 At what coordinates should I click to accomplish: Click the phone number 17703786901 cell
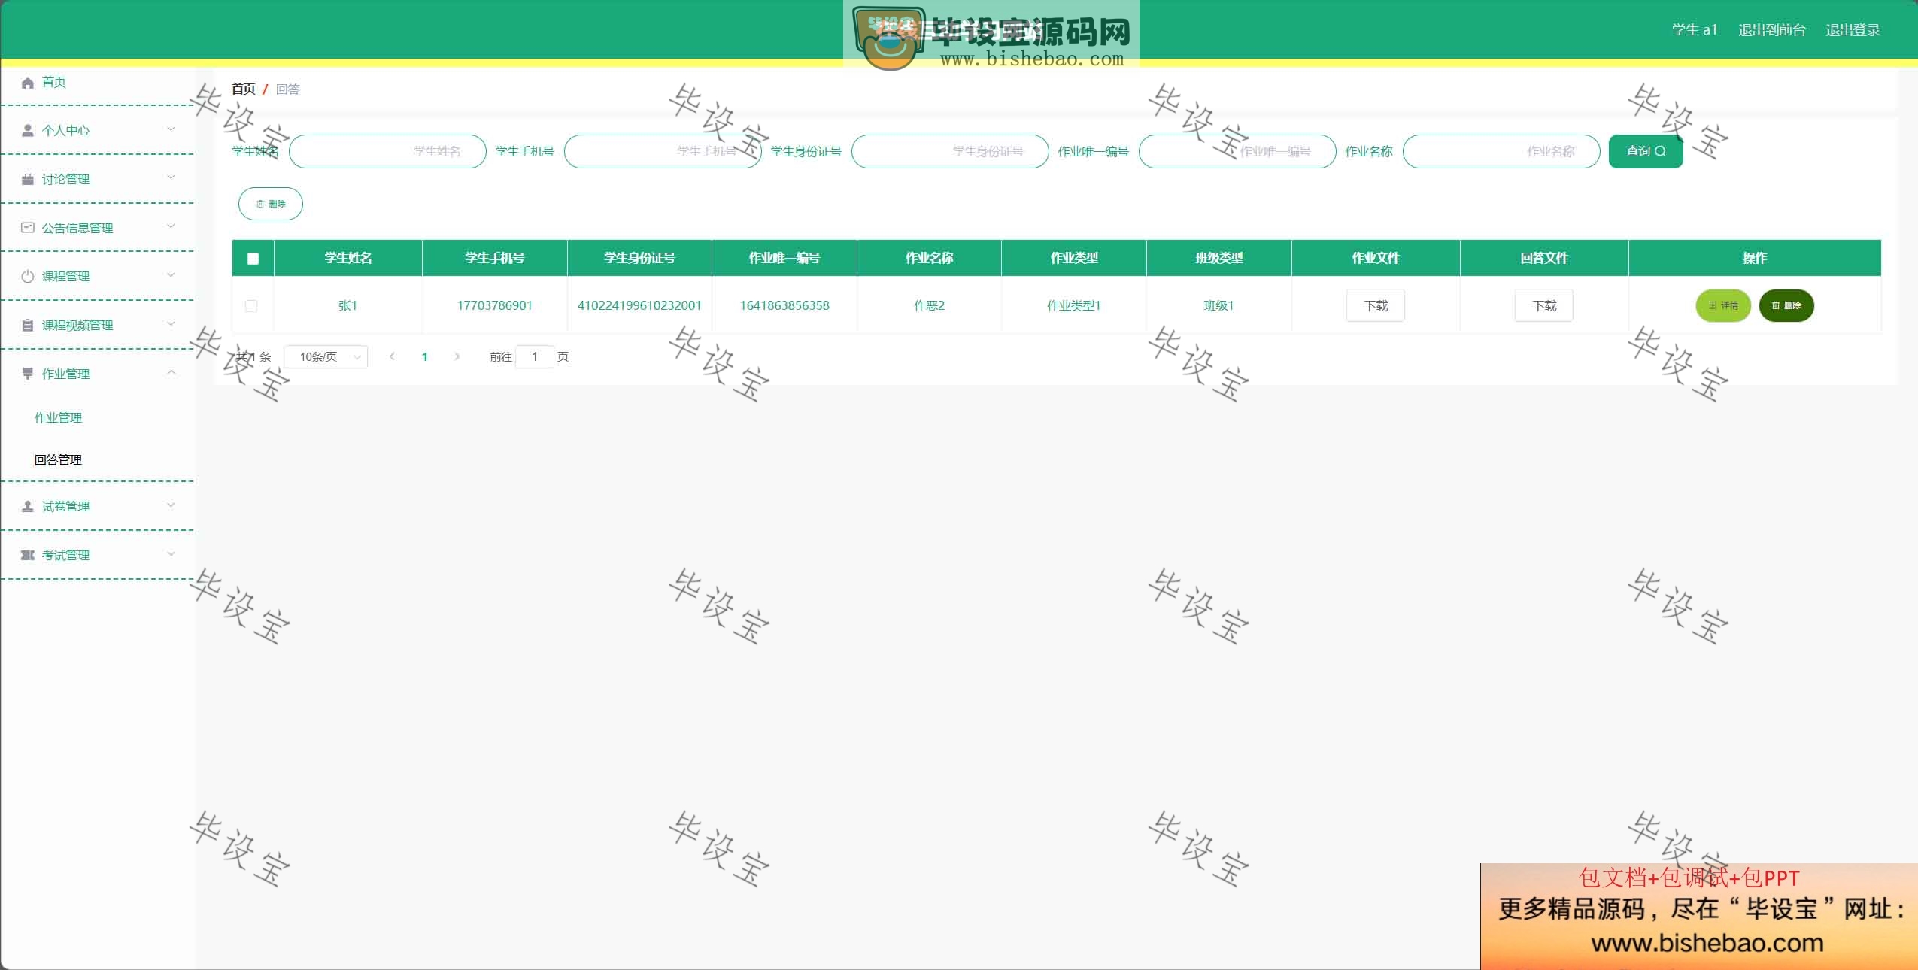(x=495, y=305)
